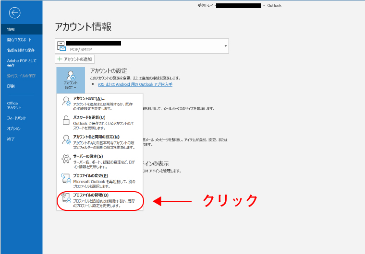Click the アカウントの追加 button
This screenshot has height=254, width=365.
click(75, 59)
